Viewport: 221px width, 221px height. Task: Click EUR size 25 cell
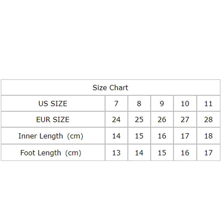pyautogui.click(x=139, y=120)
